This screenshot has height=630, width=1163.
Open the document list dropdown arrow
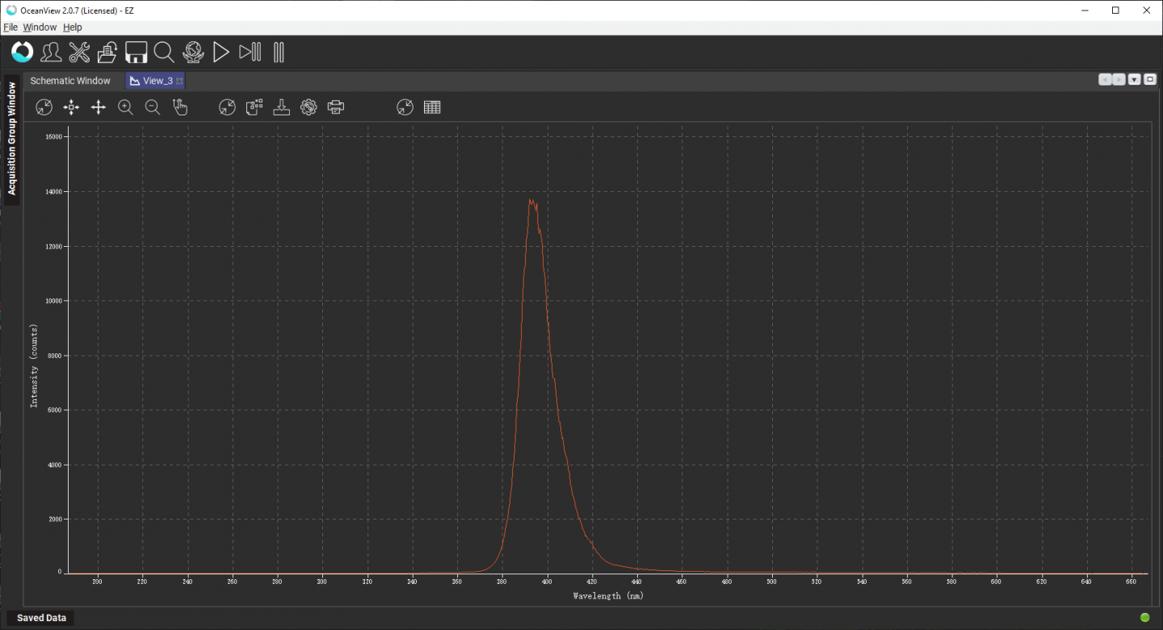1135,79
